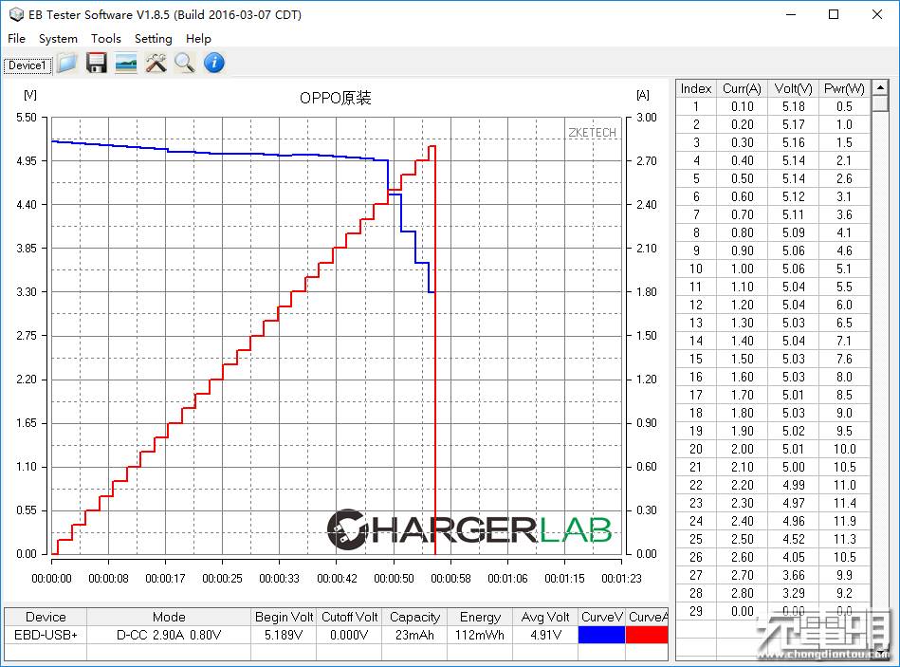Select voltage cell 4.52 in row 25
Image resolution: width=900 pixels, height=667 pixels.
click(793, 539)
